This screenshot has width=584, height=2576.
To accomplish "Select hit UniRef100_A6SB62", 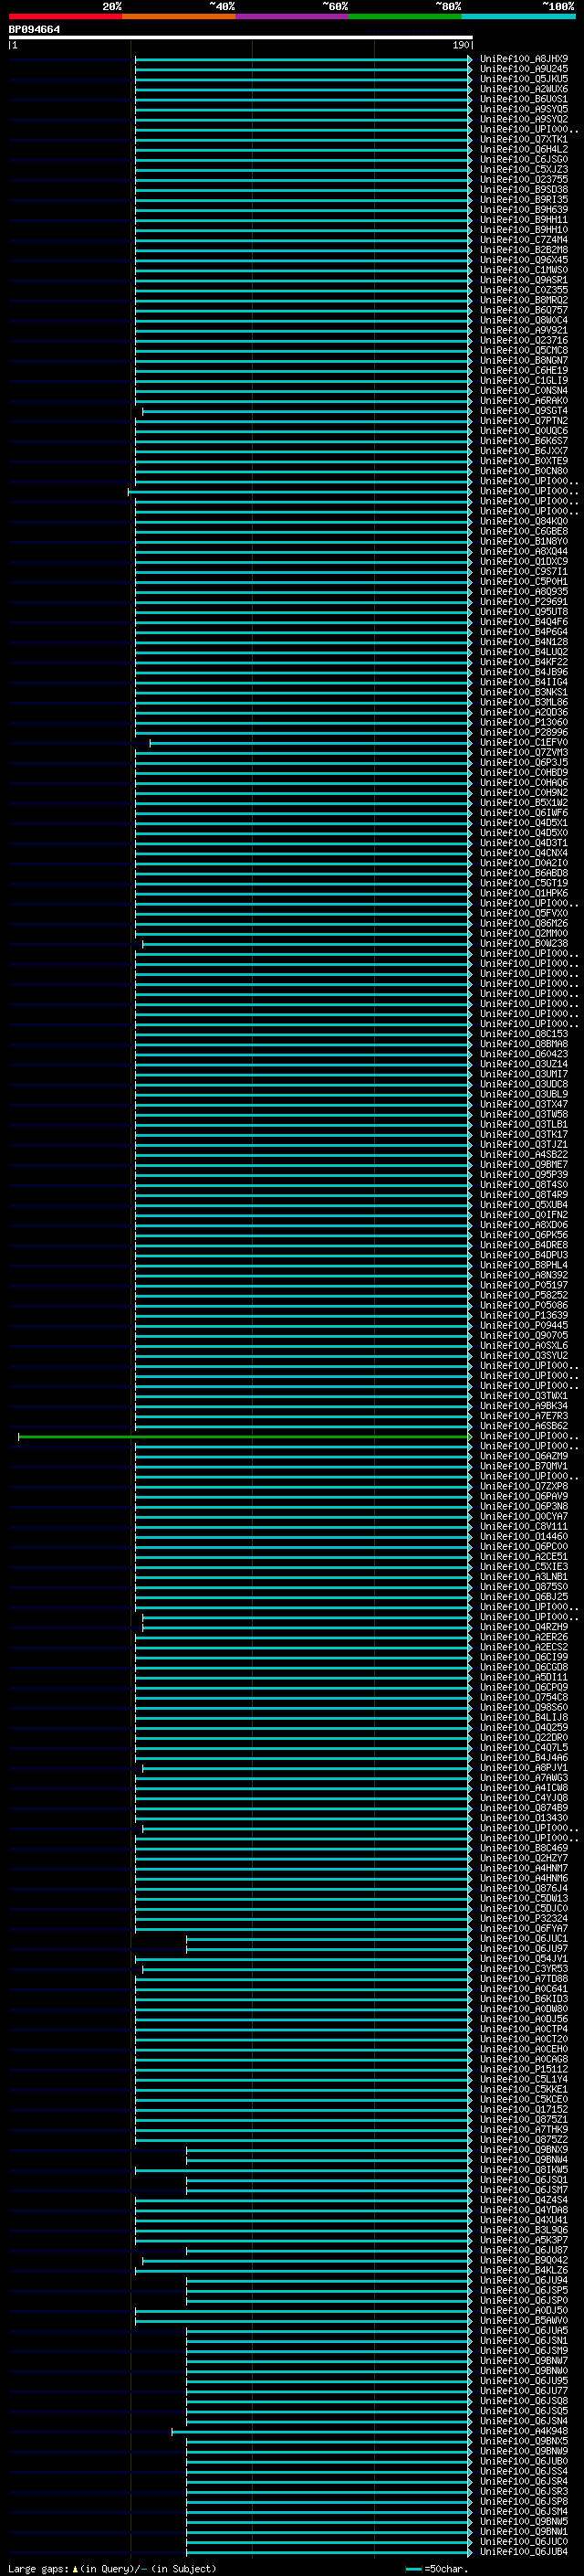I will coord(524,1426).
